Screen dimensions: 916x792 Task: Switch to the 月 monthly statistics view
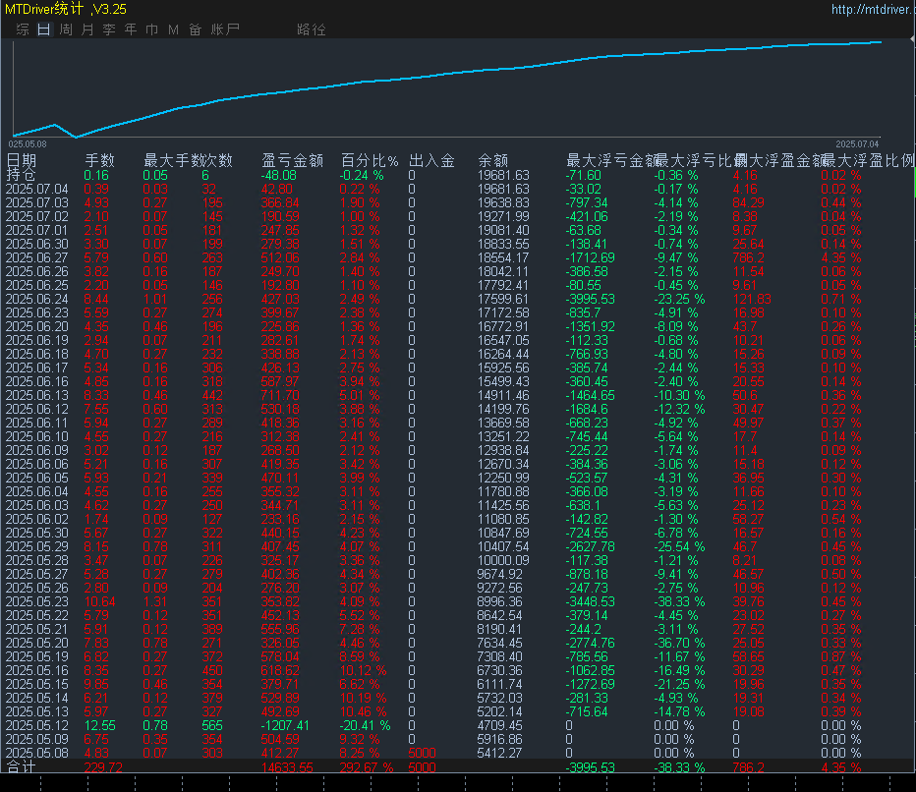coord(87,29)
